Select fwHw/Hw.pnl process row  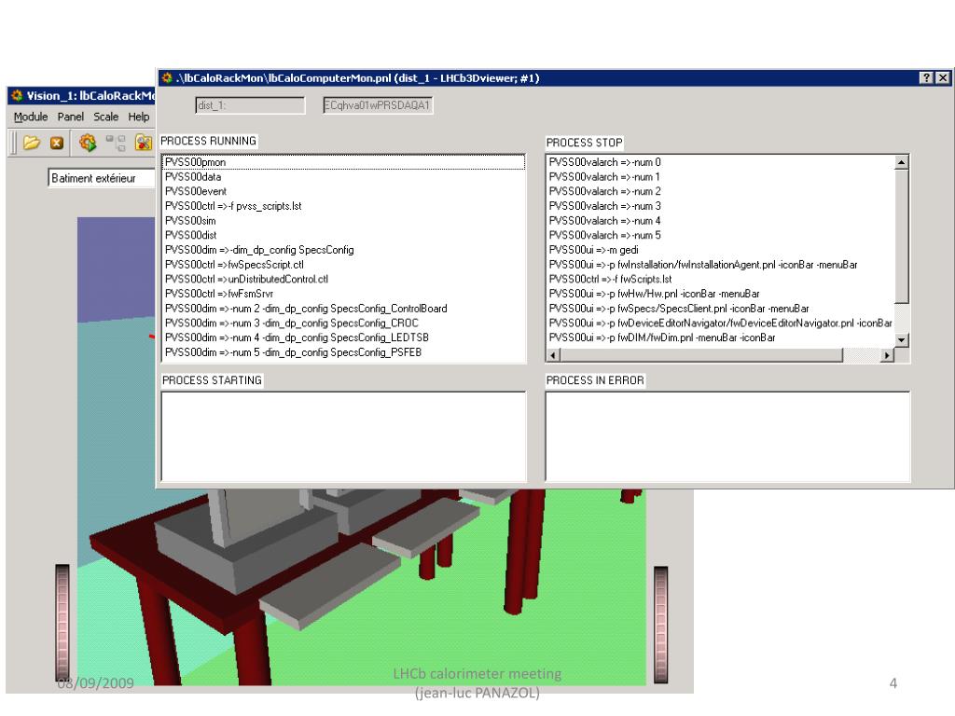pyautogui.click(x=721, y=294)
